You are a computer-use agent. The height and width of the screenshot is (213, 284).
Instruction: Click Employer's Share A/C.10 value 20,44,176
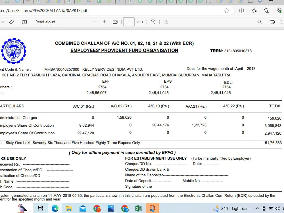point(160,125)
